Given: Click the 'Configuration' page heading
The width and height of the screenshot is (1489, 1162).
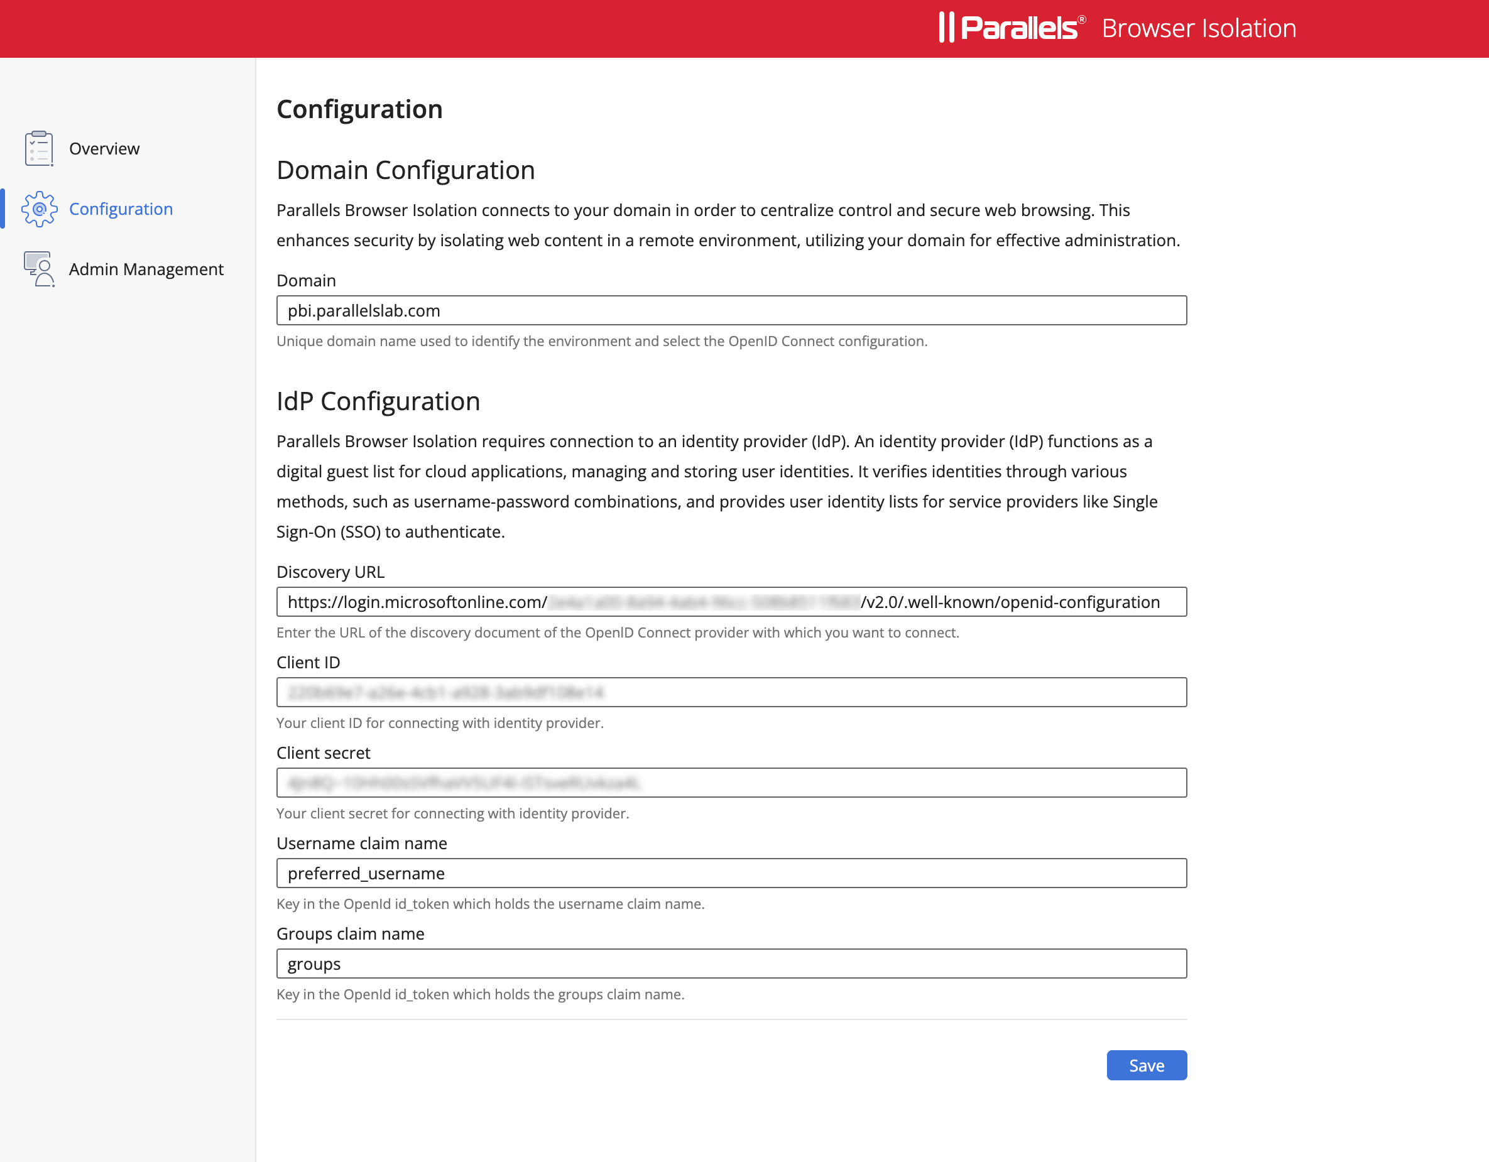Looking at the screenshot, I should click(x=360, y=109).
